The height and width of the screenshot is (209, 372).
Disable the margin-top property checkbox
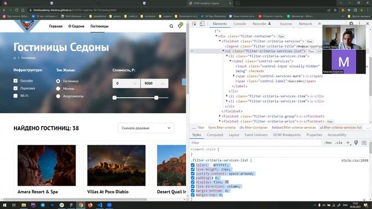click(192, 195)
